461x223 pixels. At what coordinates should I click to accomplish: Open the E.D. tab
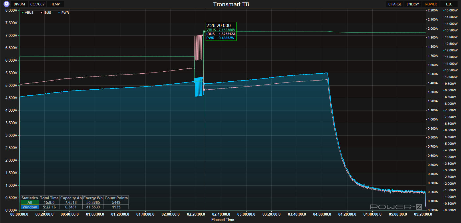click(x=449, y=4)
